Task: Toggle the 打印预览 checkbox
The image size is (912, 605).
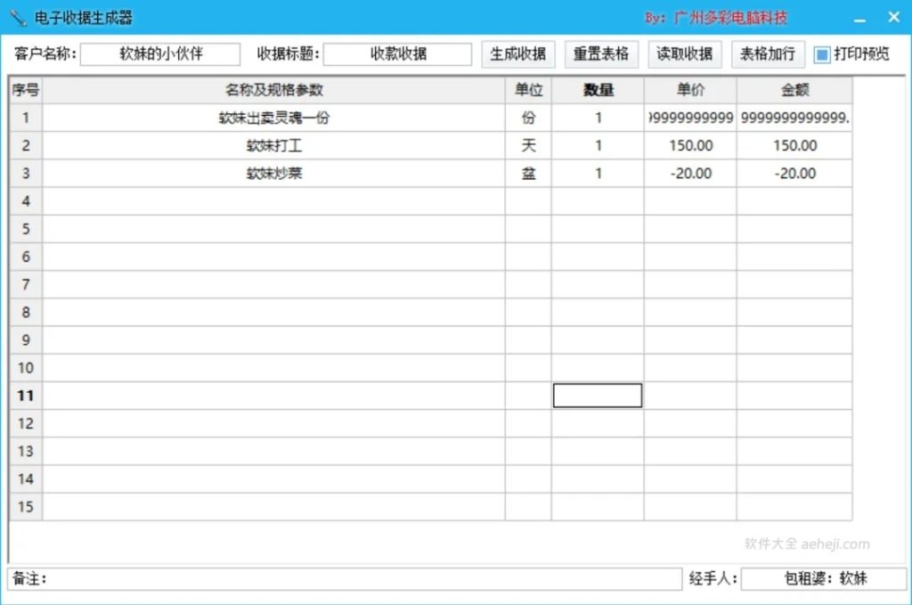Action: pos(824,53)
